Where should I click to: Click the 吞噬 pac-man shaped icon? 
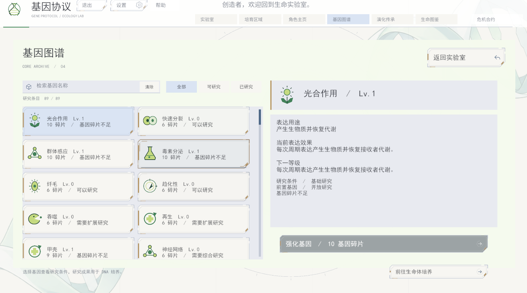point(34,219)
